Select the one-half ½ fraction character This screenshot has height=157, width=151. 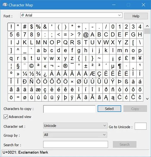pos(31,74)
